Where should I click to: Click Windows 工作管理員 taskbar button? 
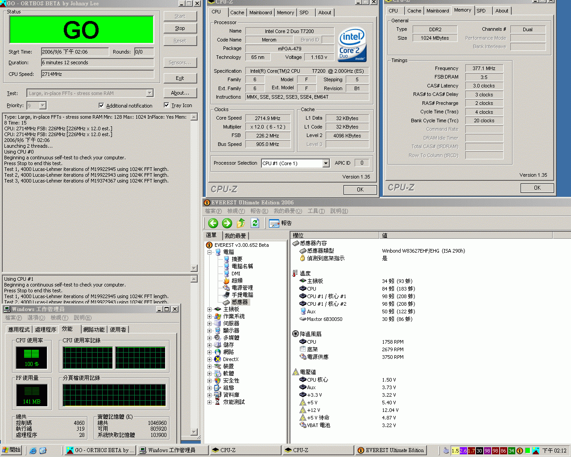(172, 450)
